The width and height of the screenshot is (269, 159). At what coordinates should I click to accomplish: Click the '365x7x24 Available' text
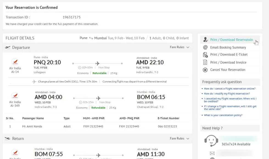pyautogui.click(x=236, y=144)
